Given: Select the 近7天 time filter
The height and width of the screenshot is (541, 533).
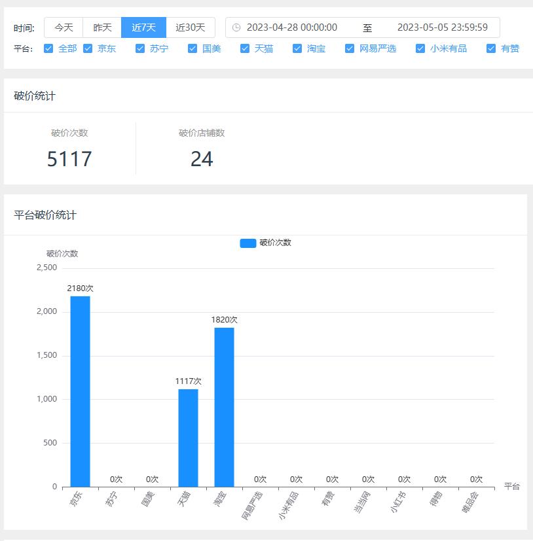Looking at the screenshot, I should (143, 27).
